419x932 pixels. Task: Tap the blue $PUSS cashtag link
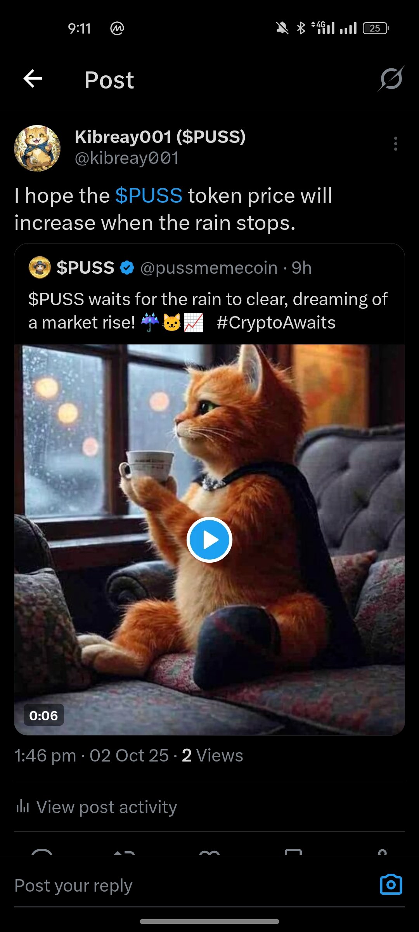pyautogui.click(x=149, y=195)
